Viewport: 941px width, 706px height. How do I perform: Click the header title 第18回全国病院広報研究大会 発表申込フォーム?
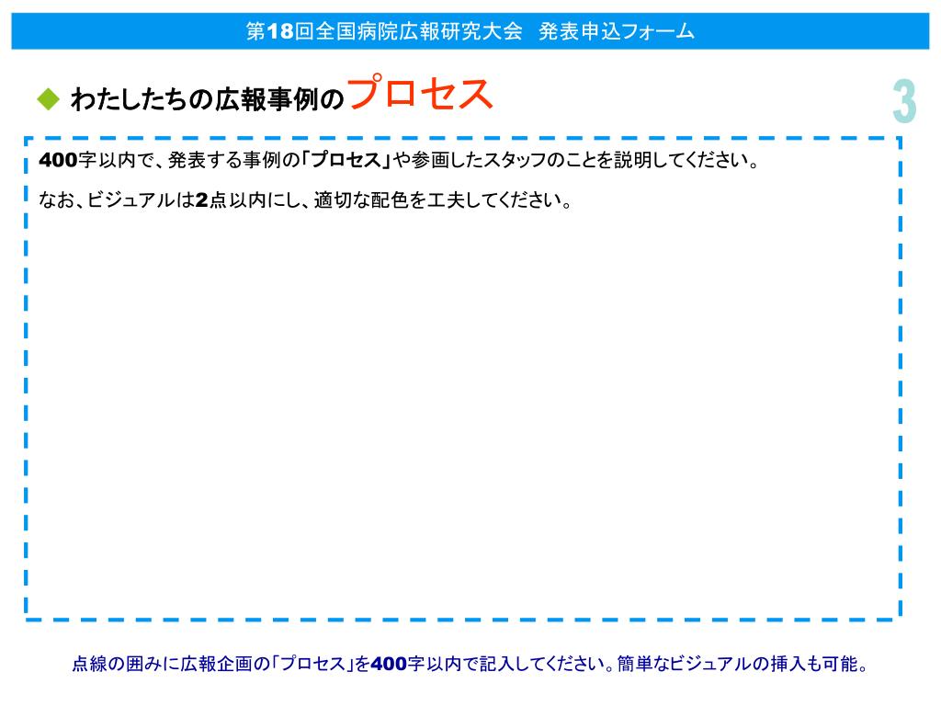[x=470, y=30]
